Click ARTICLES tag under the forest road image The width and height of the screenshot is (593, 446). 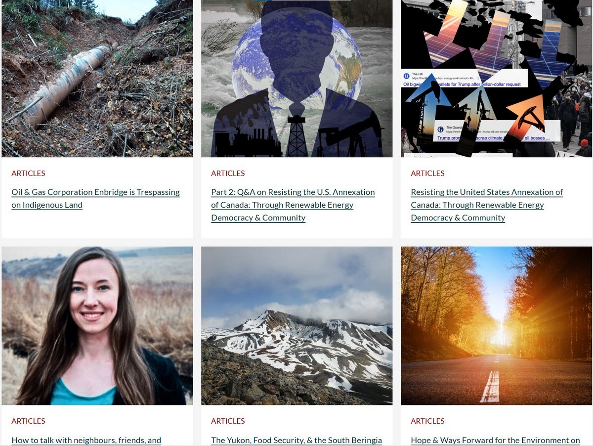click(x=427, y=421)
